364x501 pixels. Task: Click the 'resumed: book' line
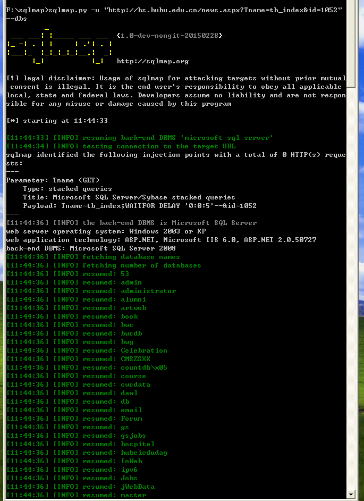click(72, 316)
